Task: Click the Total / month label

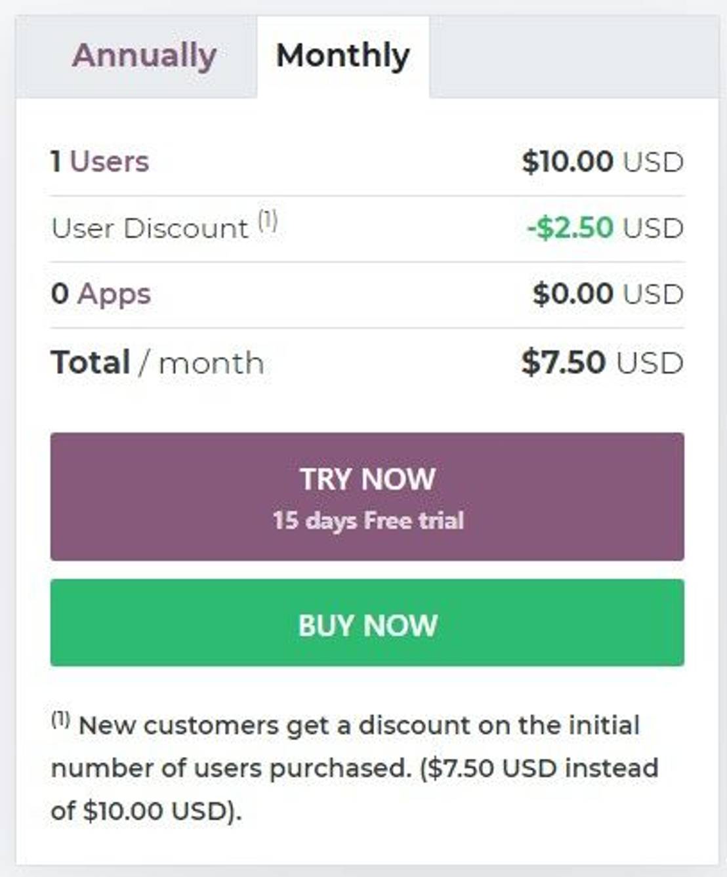Action: pyautogui.click(x=157, y=361)
